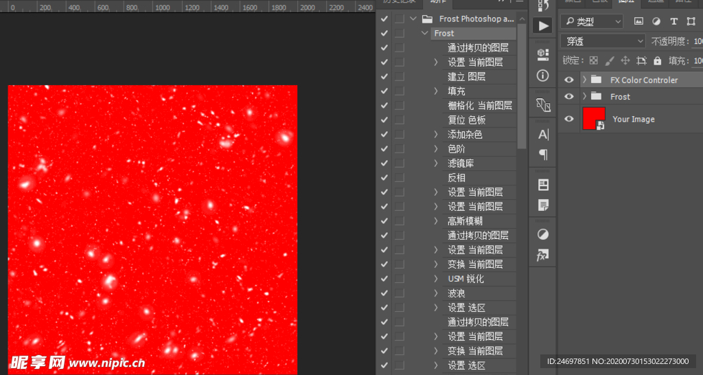Click the Your Image layer thumbnail

coord(593,118)
